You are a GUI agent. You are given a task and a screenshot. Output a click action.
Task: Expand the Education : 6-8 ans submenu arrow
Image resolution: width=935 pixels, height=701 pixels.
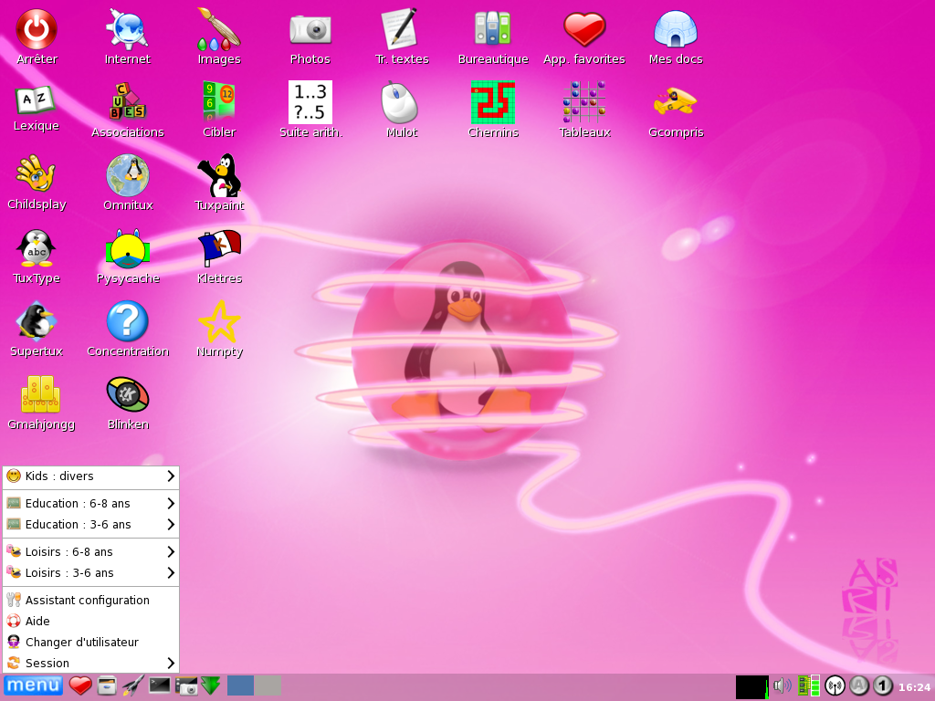[x=171, y=503]
